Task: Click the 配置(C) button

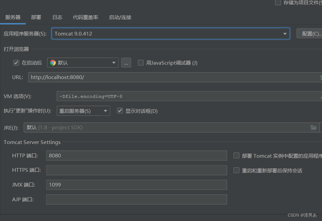Action: [309, 34]
